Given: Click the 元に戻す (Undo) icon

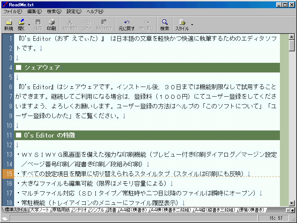Looking at the screenshot, I should click(127, 25).
